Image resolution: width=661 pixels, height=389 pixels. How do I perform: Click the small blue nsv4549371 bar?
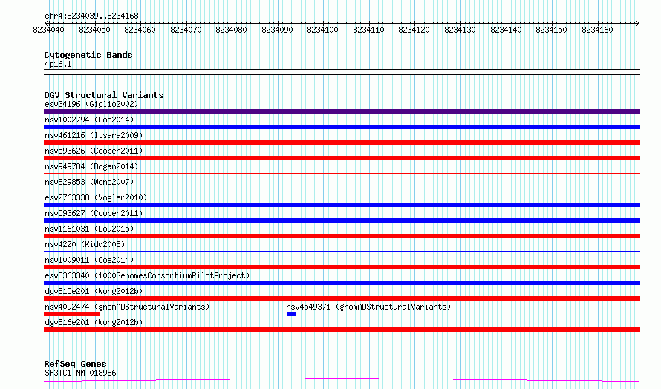291,314
